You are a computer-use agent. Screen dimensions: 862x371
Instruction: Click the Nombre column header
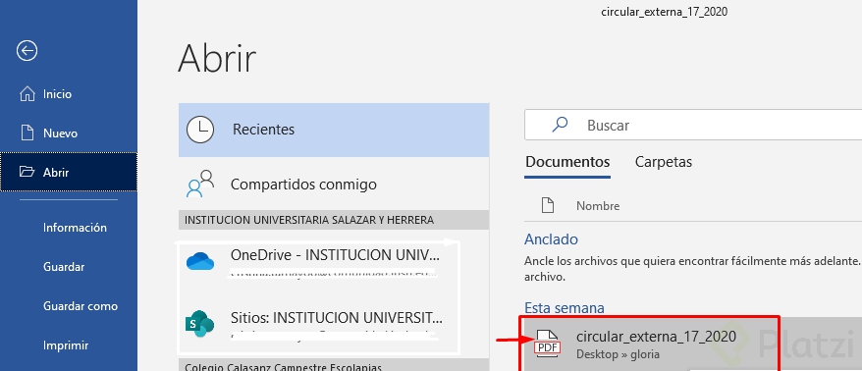(x=598, y=206)
